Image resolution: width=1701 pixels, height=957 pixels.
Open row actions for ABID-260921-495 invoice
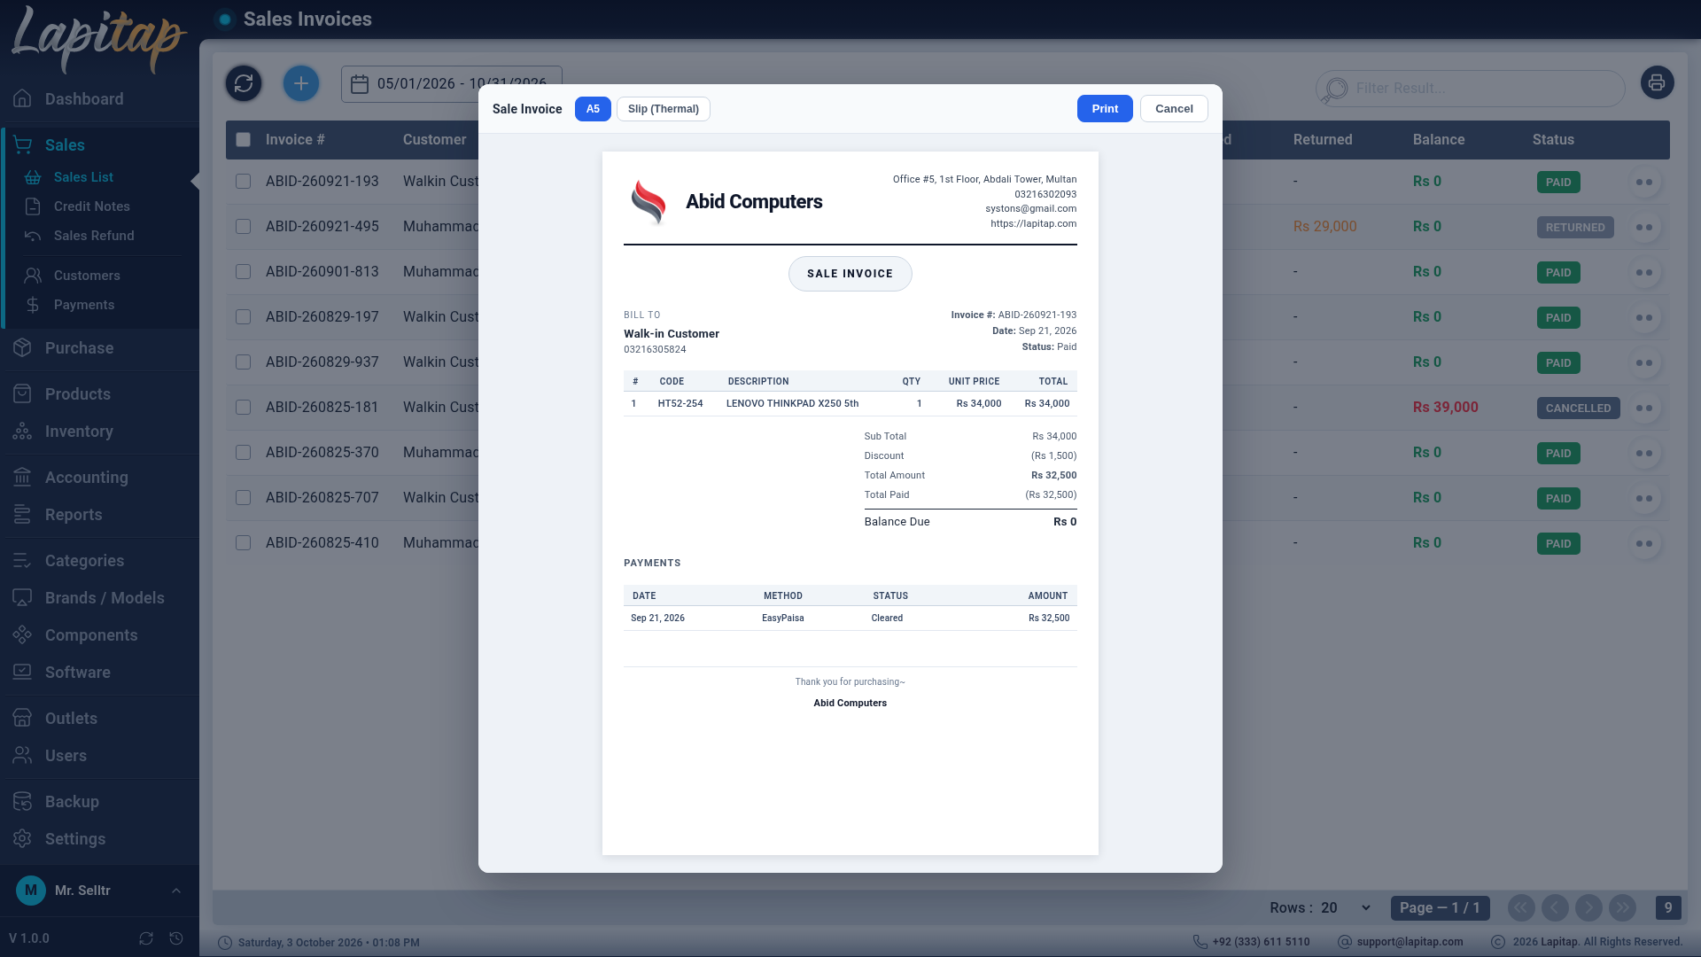[1644, 227]
